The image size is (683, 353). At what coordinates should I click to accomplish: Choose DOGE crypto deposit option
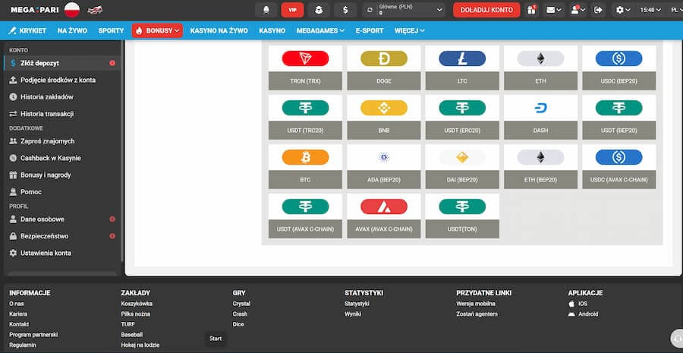384,68
